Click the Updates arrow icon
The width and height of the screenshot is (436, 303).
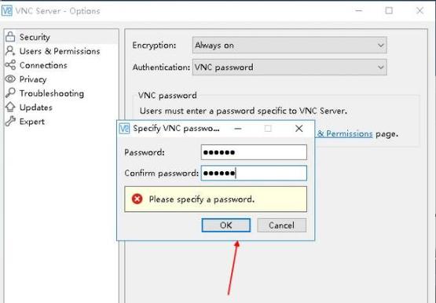[x=10, y=108]
